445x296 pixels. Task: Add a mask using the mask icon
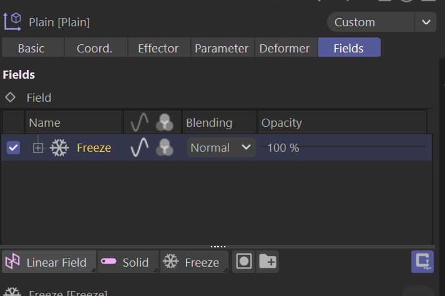[244, 262]
